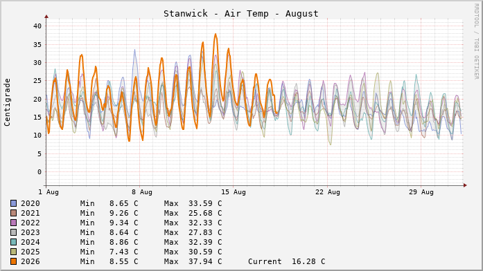
Task: Click the 2021 Min value 9.26 C
Action: 123,213
